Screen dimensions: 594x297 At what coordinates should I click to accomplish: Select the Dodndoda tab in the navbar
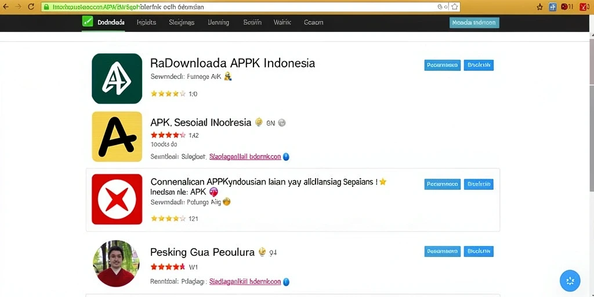111,23
